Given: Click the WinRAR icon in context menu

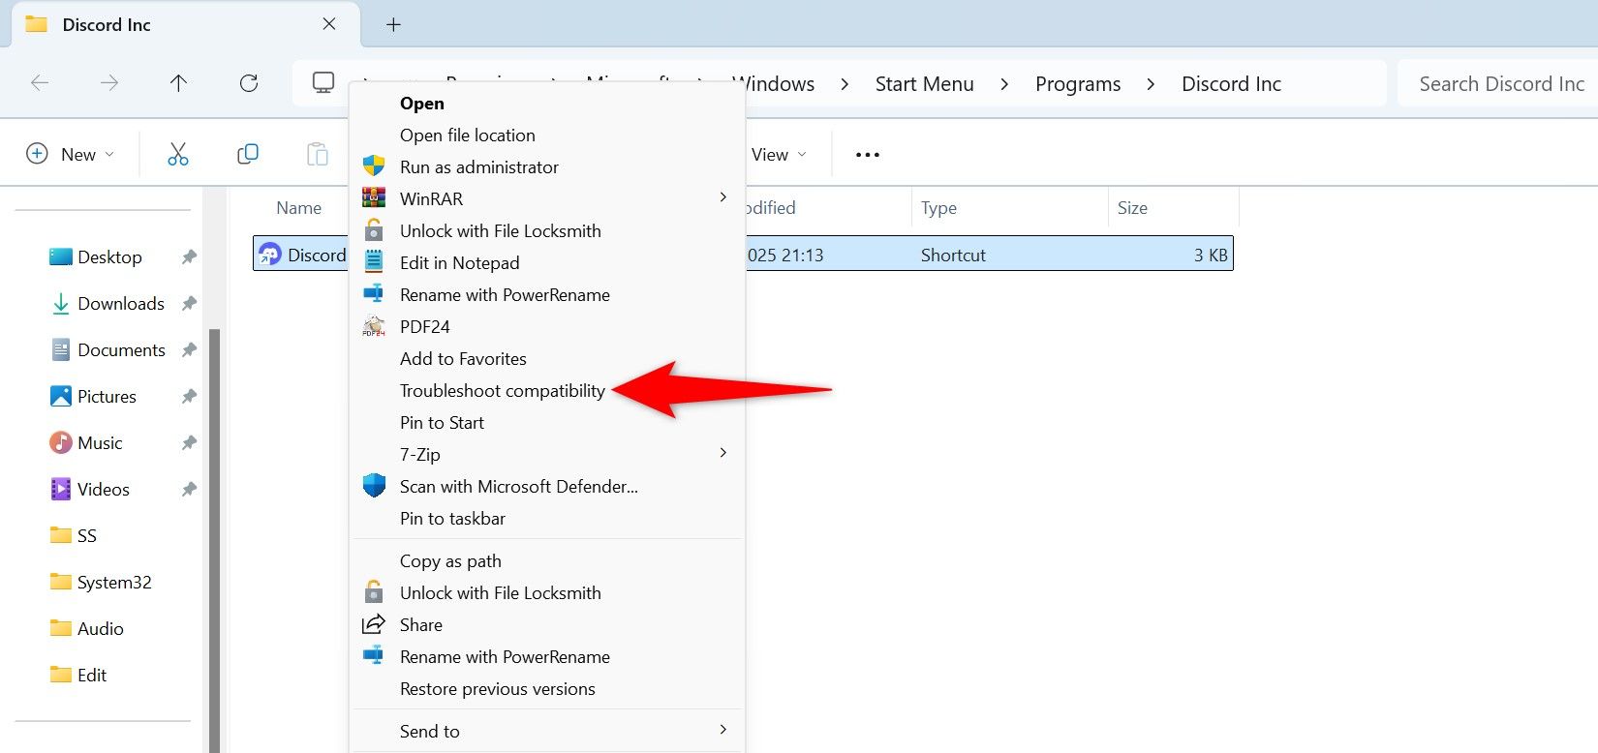Looking at the screenshot, I should 374,198.
